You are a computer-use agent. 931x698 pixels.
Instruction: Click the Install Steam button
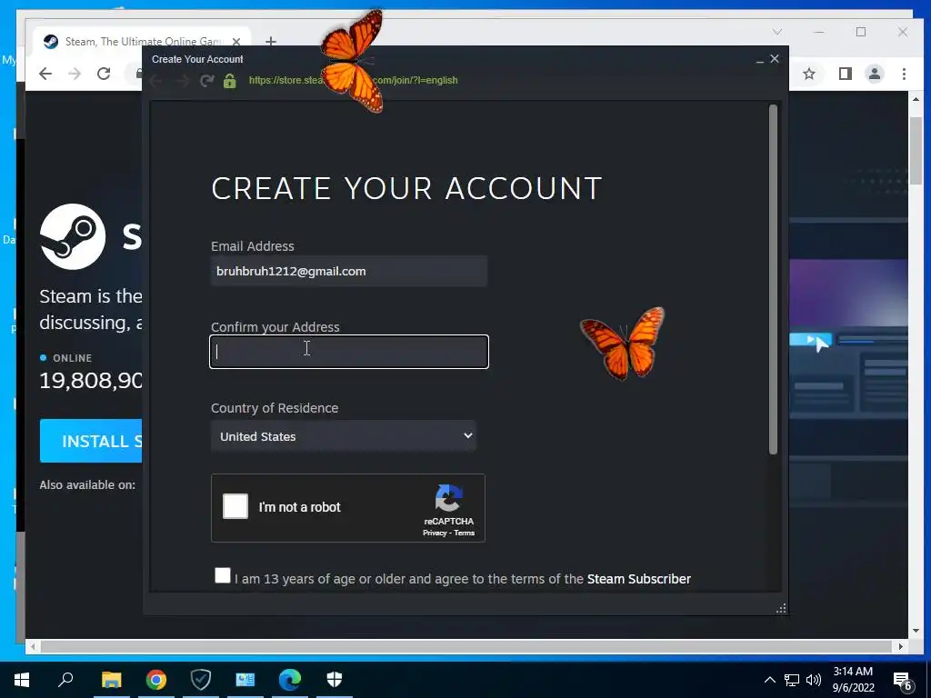91,441
